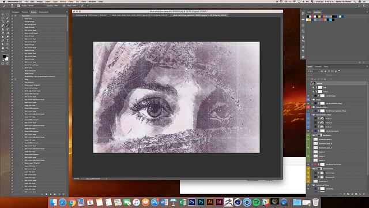Expand the violet-labeled layer group arrow
Viewport: 369px width, 208px height.
tap(312, 100)
